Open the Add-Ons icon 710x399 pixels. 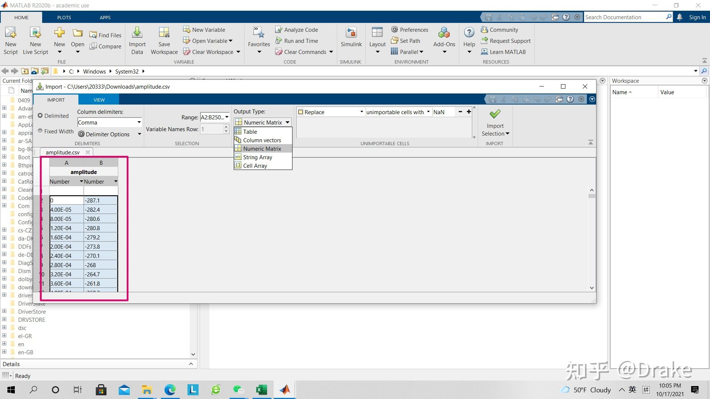tap(444, 33)
